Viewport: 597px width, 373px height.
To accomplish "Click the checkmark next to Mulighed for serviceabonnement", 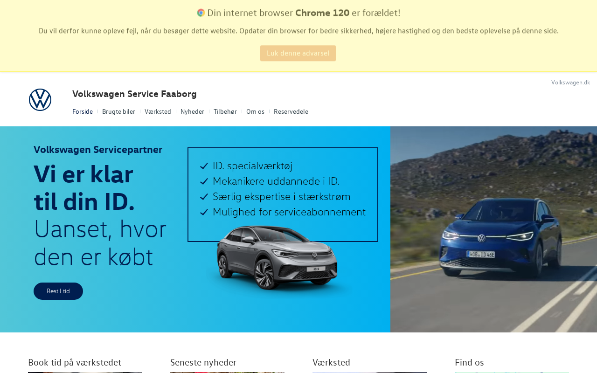I will point(204,212).
